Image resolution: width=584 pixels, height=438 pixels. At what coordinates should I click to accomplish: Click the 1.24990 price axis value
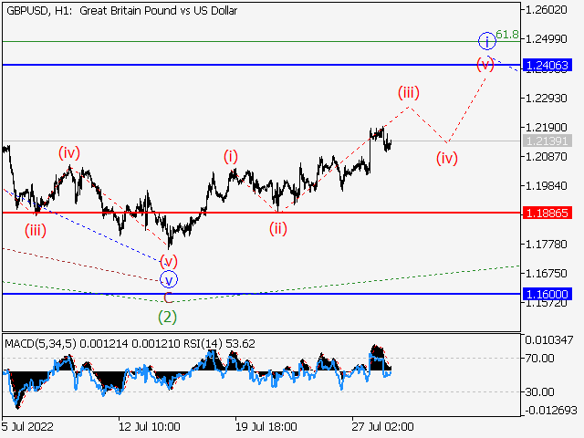coord(547,38)
